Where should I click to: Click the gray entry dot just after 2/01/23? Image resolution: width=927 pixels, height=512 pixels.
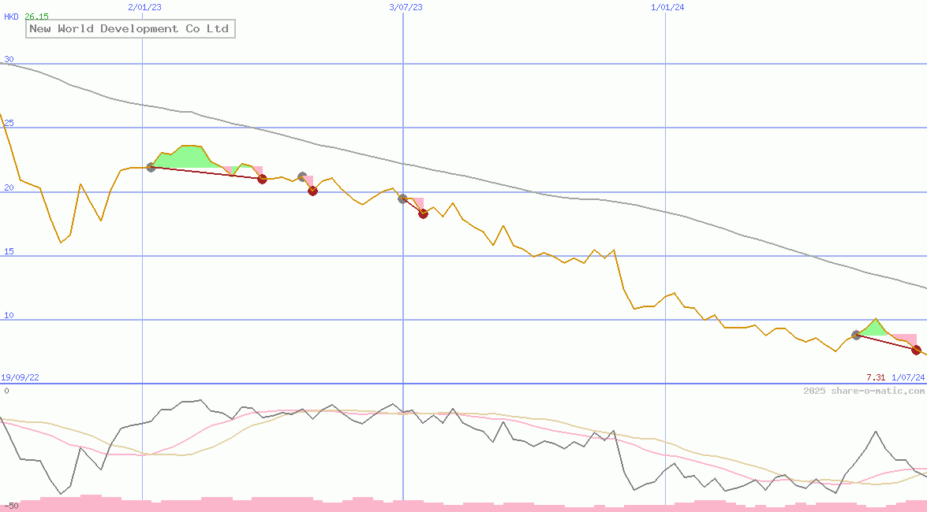point(151,168)
